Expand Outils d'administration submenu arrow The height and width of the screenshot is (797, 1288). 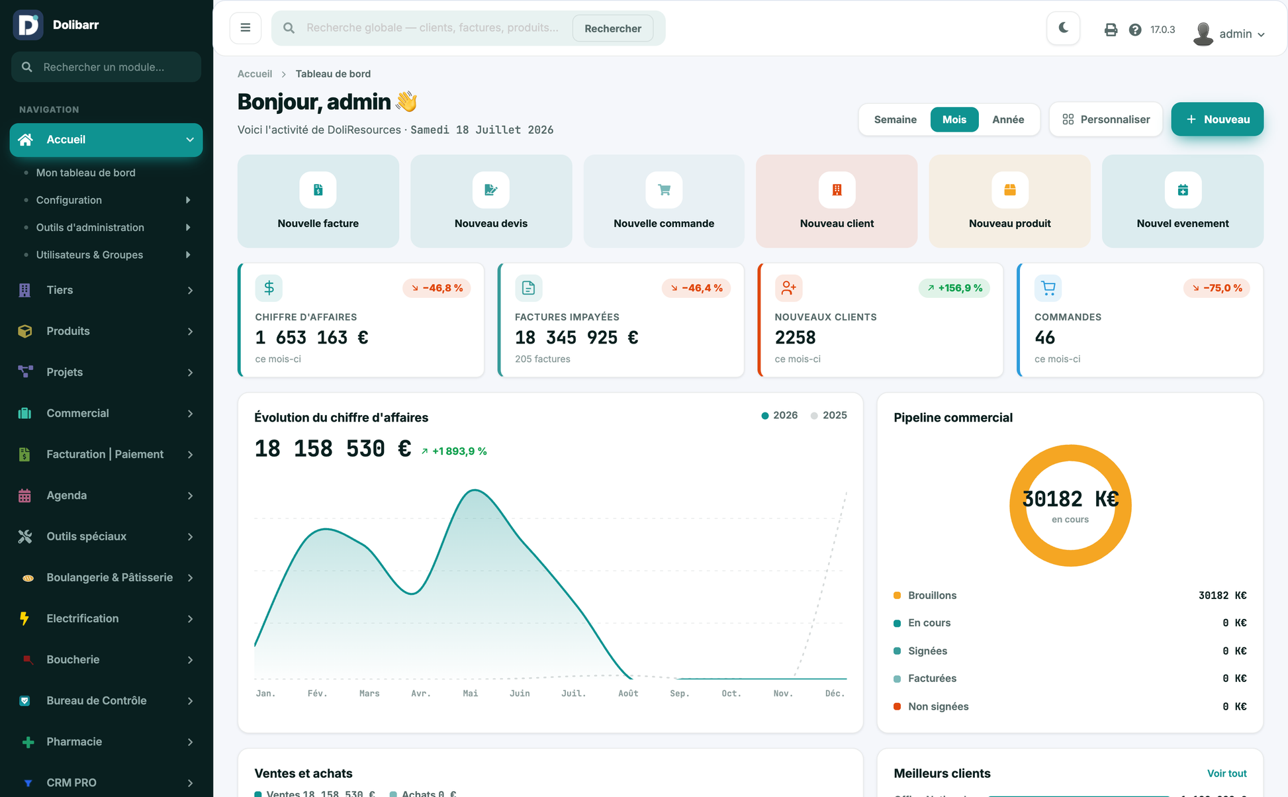(188, 227)
